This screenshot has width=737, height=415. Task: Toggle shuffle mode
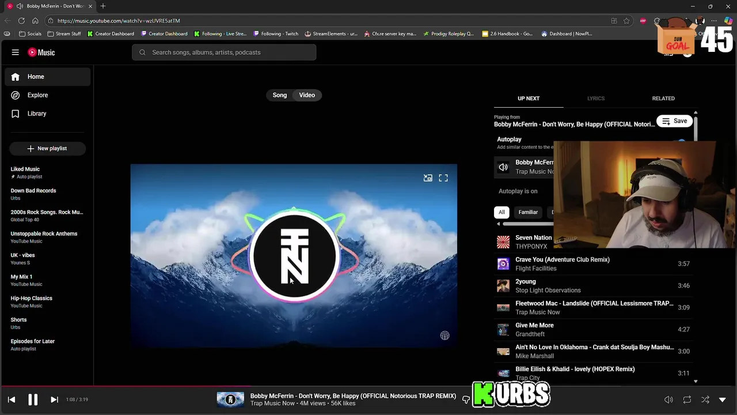tap(705, 399)
